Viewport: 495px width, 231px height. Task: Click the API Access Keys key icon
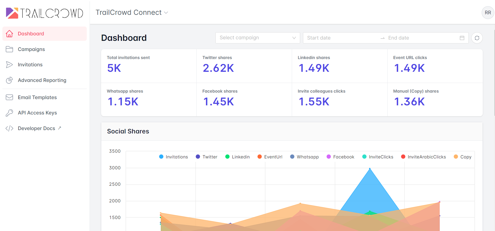[9, 113]
